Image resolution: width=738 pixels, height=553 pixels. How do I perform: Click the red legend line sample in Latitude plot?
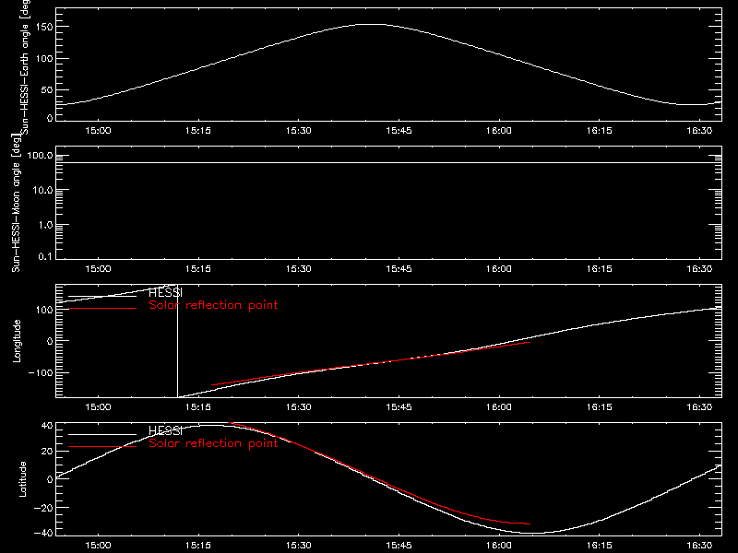click(102, 446)
